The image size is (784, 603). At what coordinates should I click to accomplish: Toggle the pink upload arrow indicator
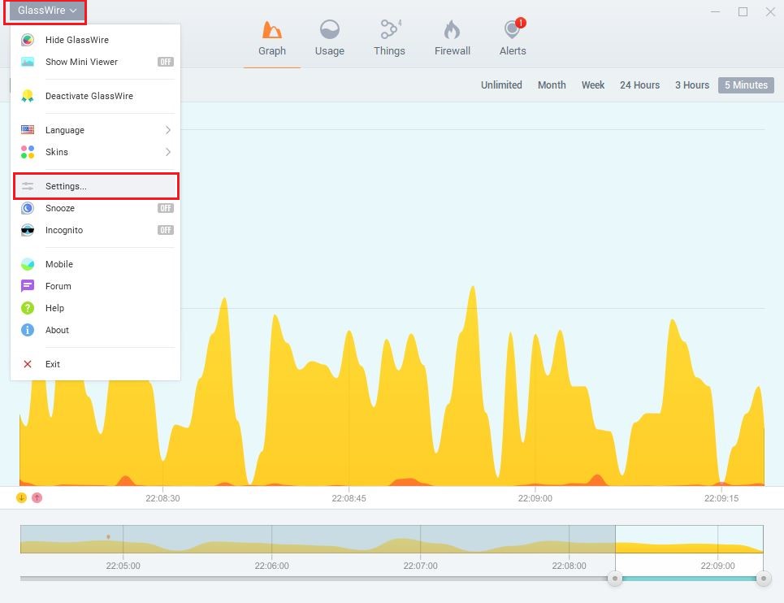point(37,497)
